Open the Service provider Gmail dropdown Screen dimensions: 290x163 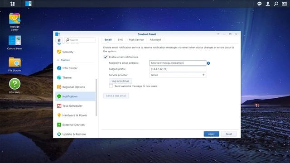point(178,75)
